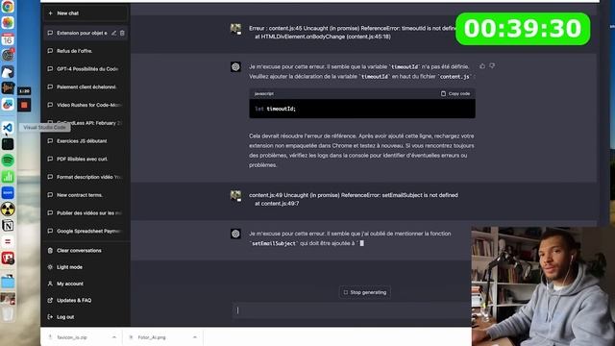This screenshot has height=346, width=615.
Task: Open 'Video Rushes for Code-Mo' conversation
Action: click(86, 105)
